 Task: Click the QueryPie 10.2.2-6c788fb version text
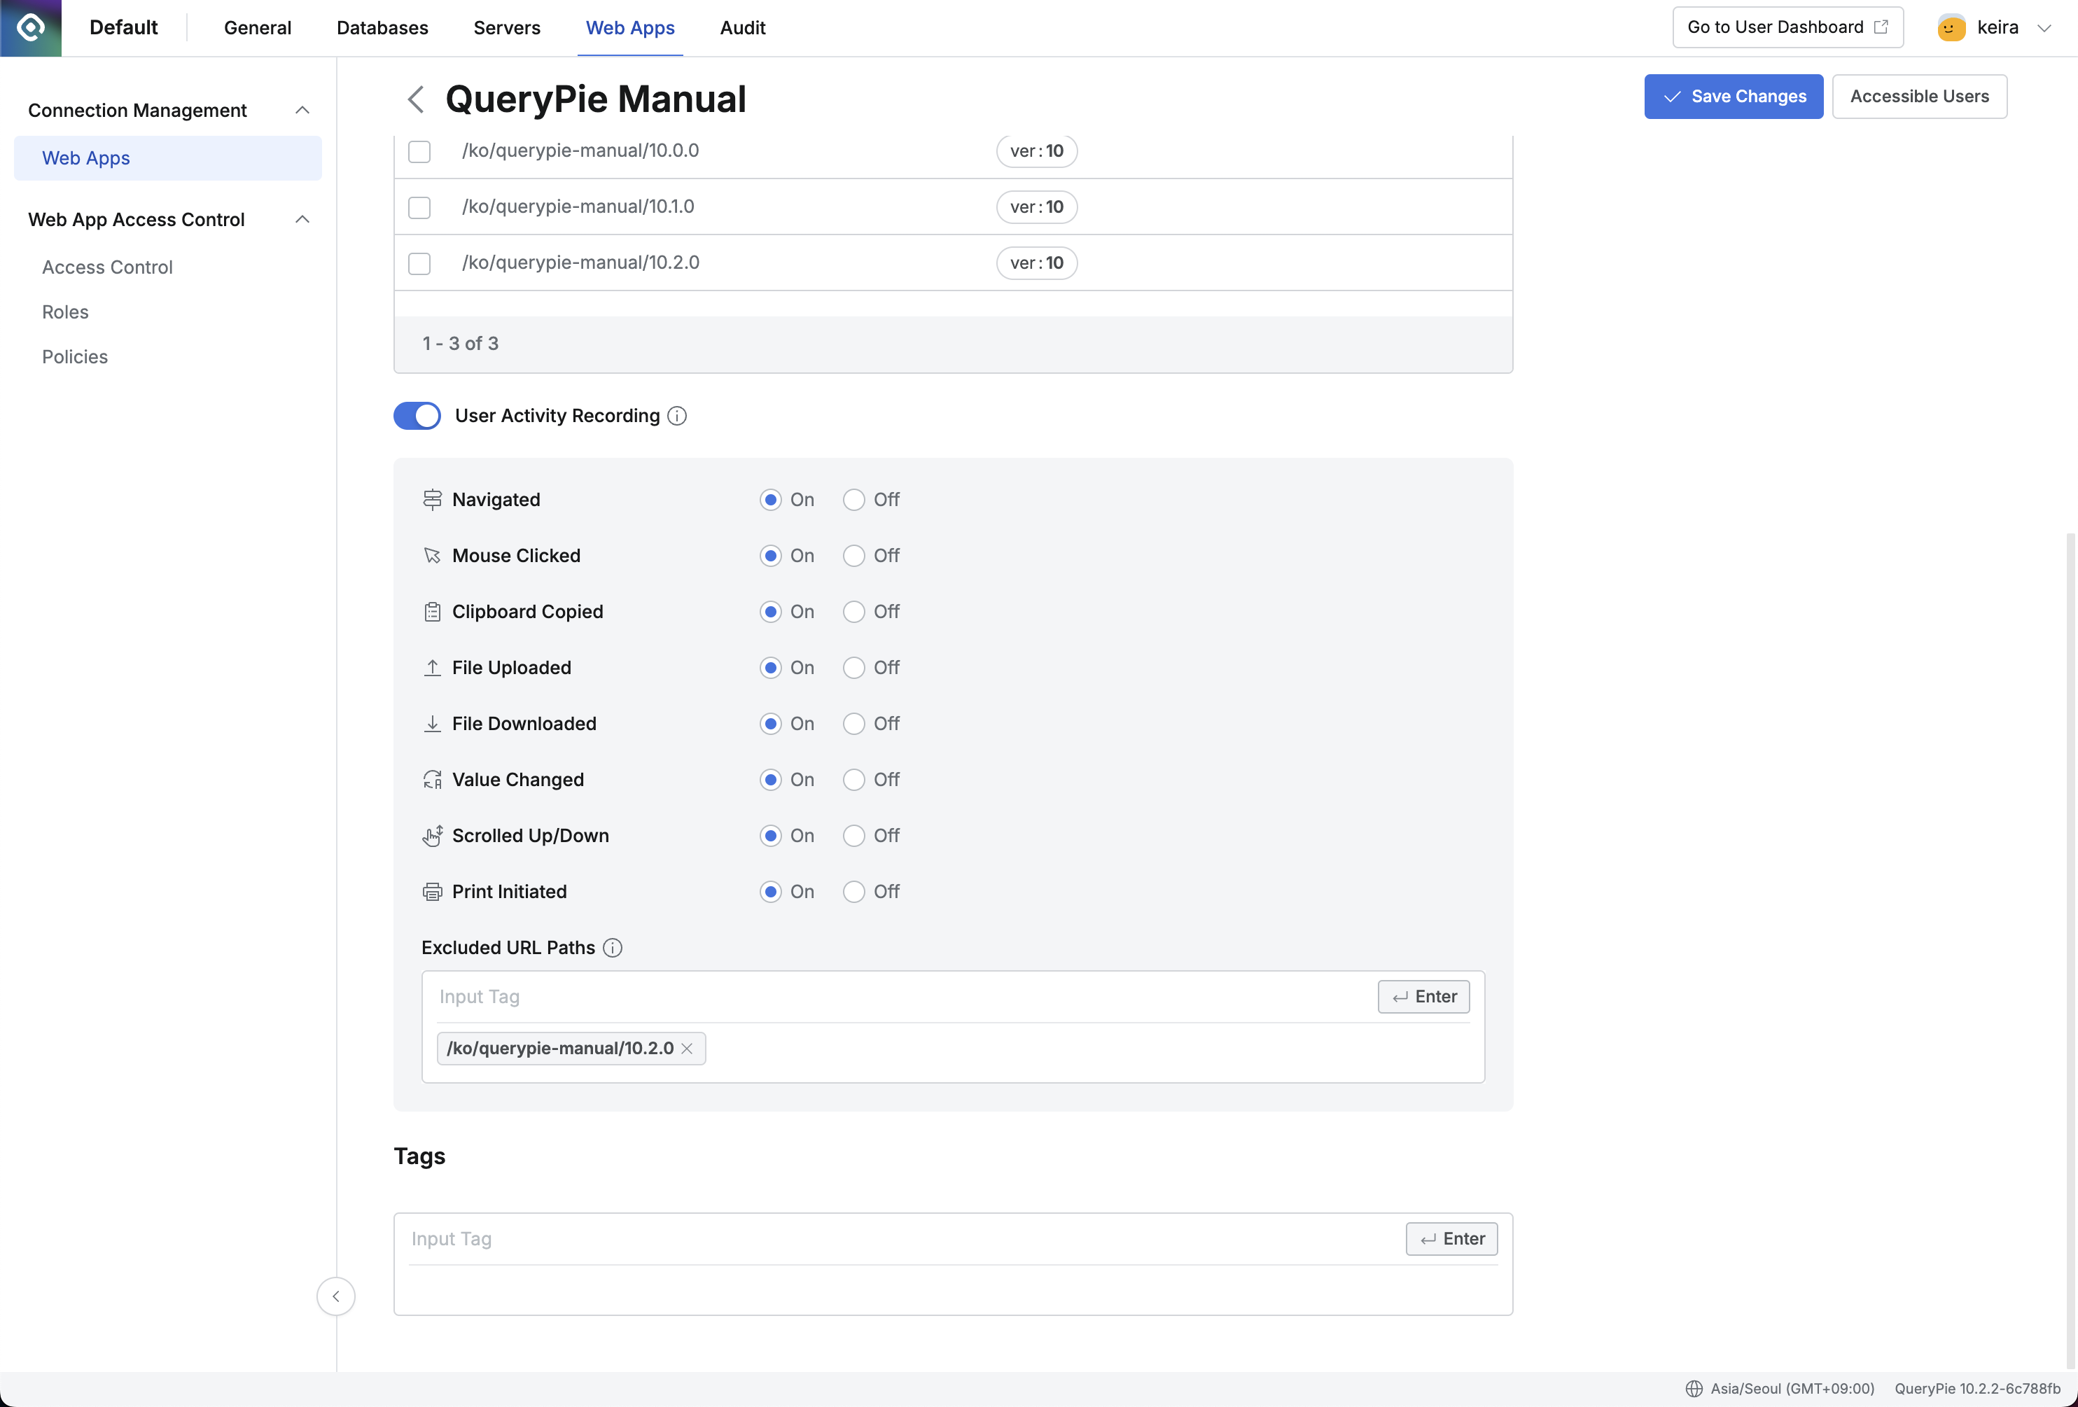pos(1977,1388)
